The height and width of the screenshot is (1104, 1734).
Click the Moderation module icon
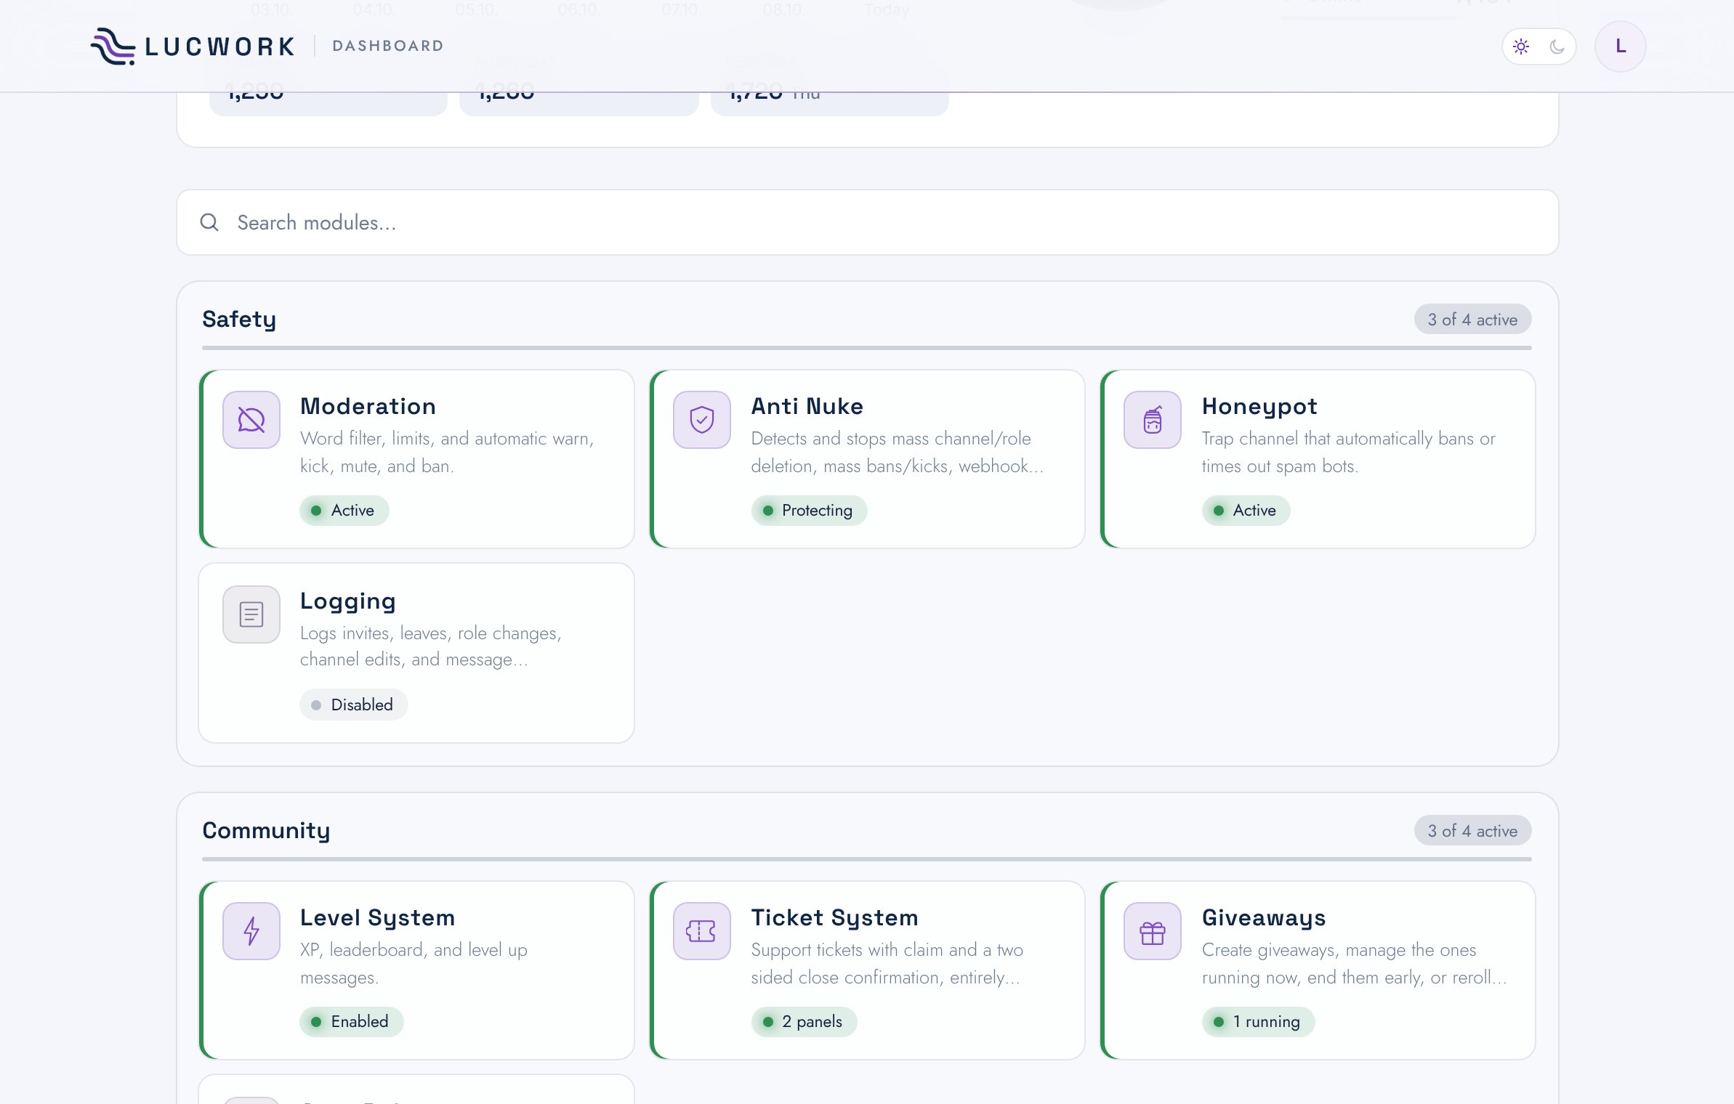(x=251, y=420)
